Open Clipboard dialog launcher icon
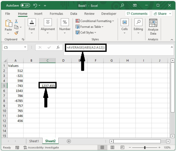176x151 pixels. coord(23,39)
